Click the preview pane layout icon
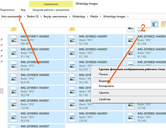The width and height of the screenshot is (166, 128). [x=155, y=24]
